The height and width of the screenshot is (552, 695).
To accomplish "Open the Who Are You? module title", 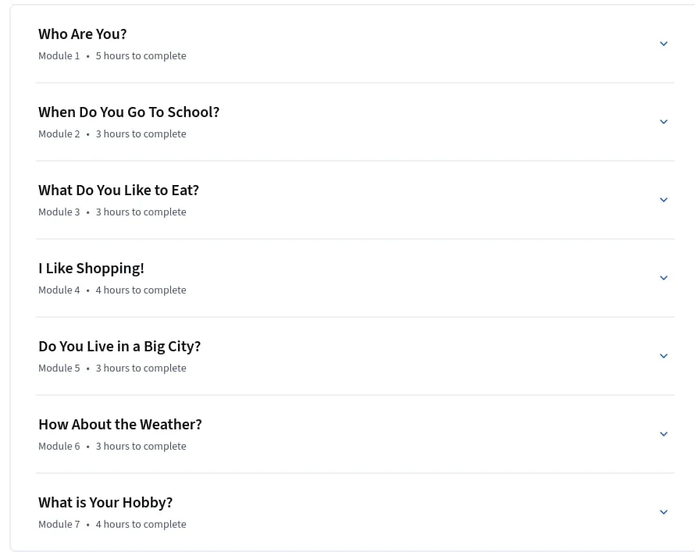I will click(83, 34).
